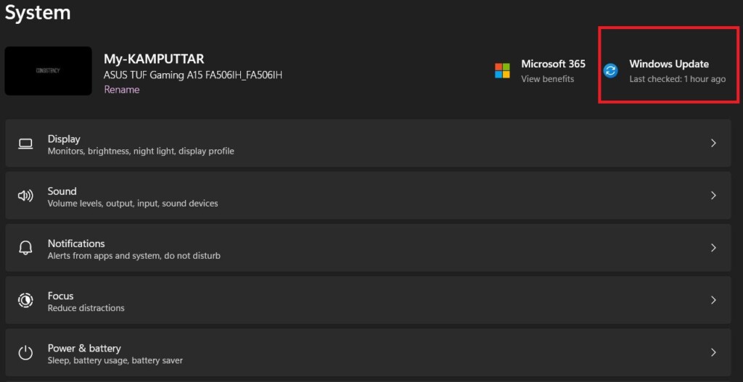This screenshot has height=382, width=743.
Task: Open Sound settings via right chevron
Action: tap(713, 196)
